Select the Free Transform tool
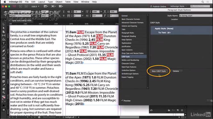 3,70
